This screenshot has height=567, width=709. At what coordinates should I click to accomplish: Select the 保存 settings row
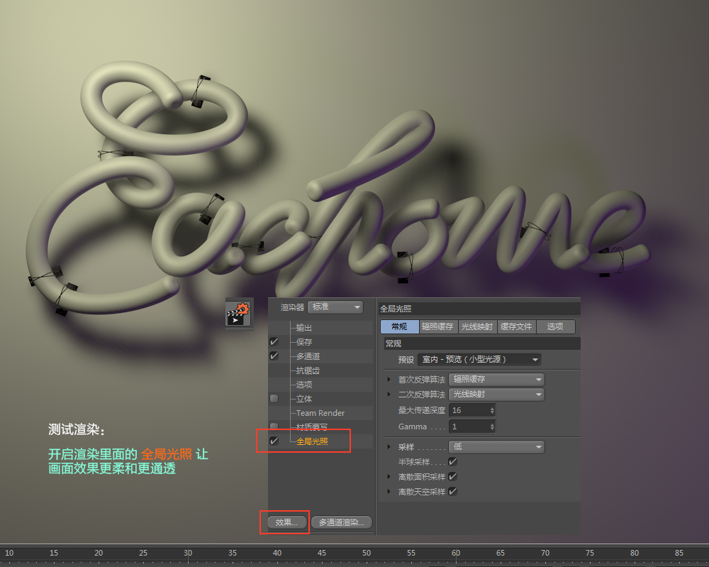320,342
